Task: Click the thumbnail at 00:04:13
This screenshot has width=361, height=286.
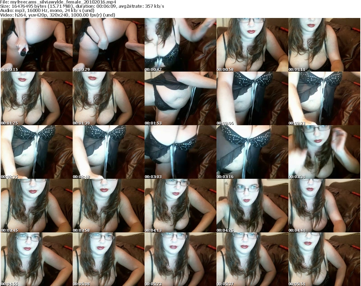Action: [x=180, y=206]
